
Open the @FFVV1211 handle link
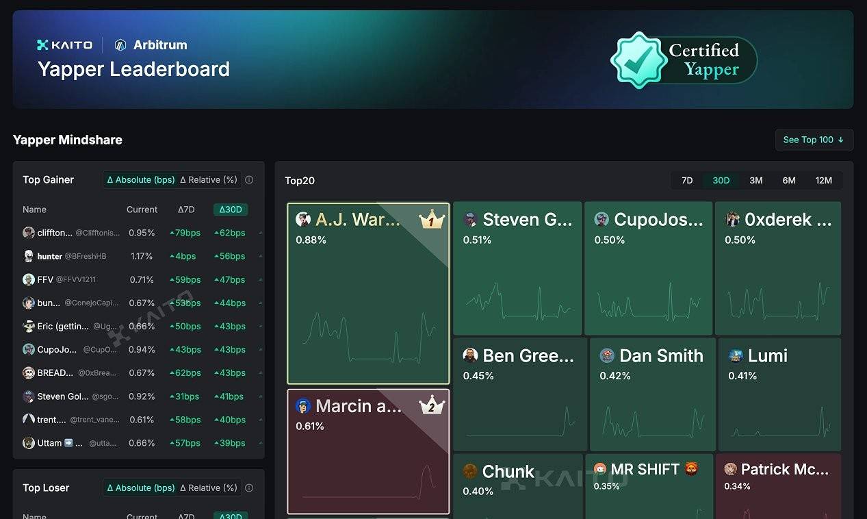pos(76,279)
